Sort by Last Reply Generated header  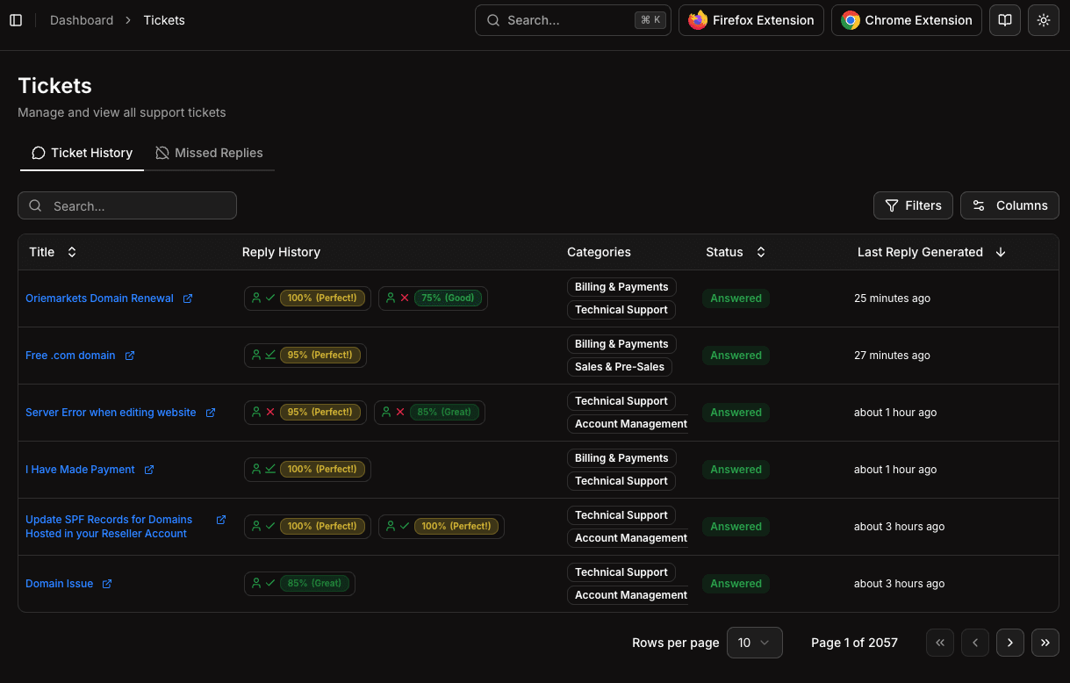[x=931, y=252]
